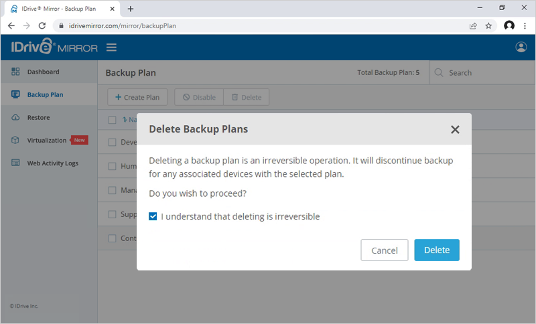Image resolution: width=536 pixels, height=324 pixels.
Task: Go to Restore in the sidebar
Action: 38,118
